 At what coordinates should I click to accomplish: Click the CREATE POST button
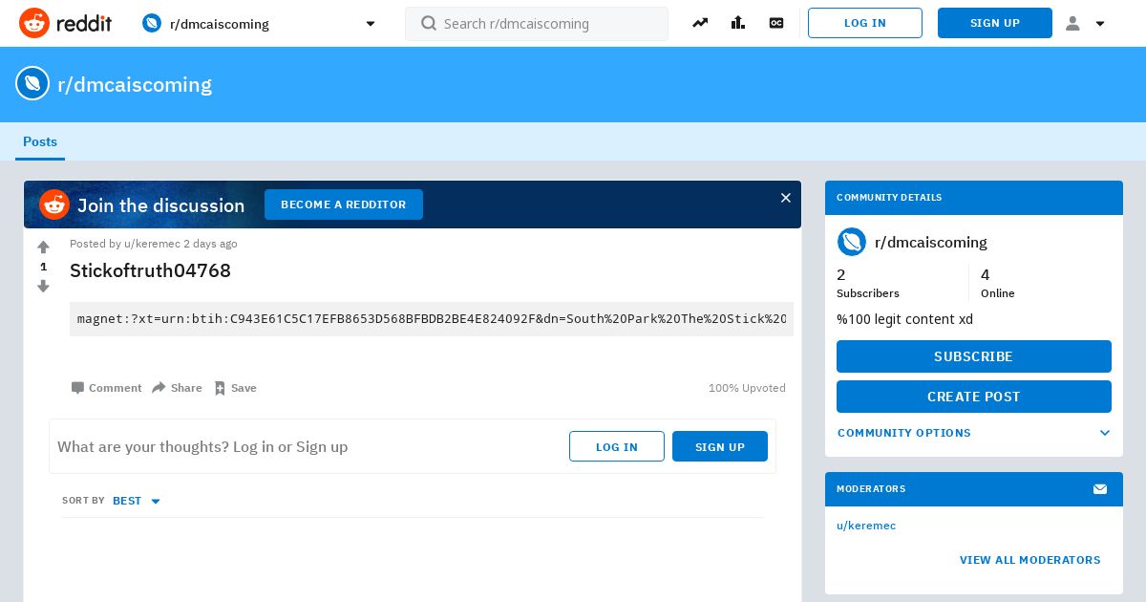[x=974, y=397]
